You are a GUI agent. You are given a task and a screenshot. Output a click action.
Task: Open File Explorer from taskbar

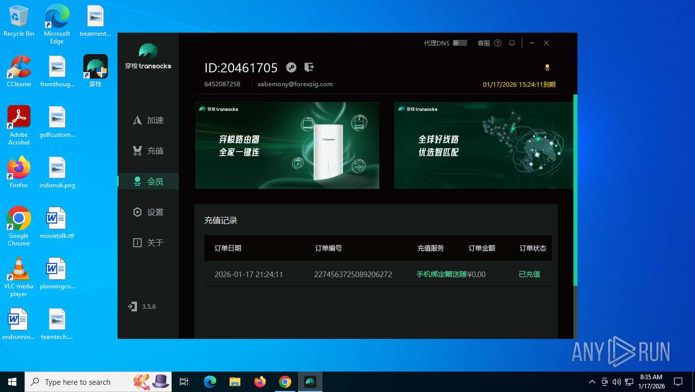[235, 382]
